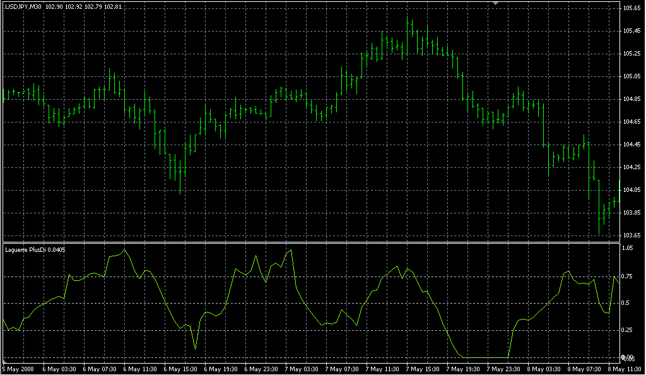The height and width of the screenshot is (375, 646).
Task: Click the Laguerre PlusDi indicator label
Action: [35, 250]
